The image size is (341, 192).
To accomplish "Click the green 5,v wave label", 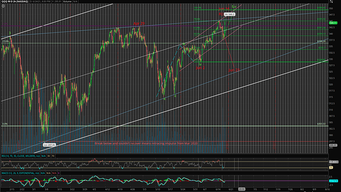I will click(234, 7).
